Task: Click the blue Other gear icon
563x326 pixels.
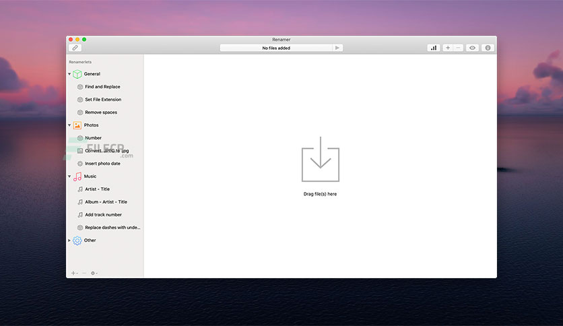Action: [77, 240]
